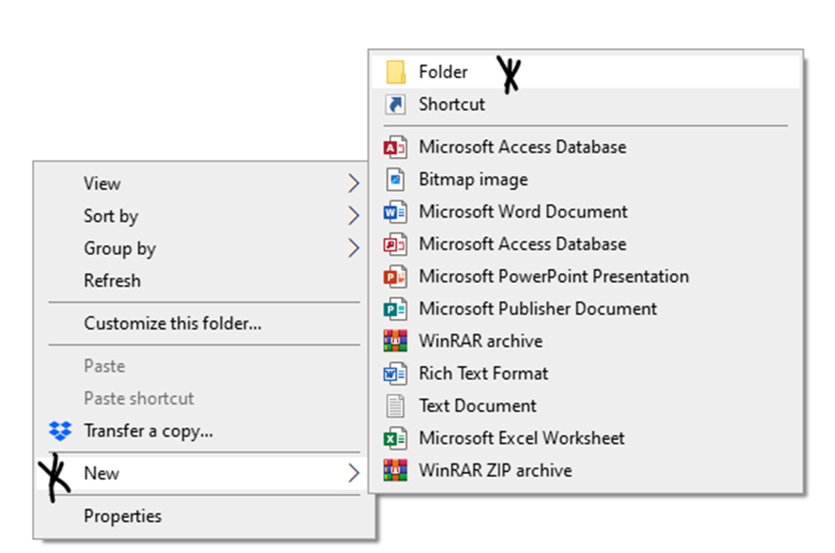Click the Excel Worksheet icon

coord(395,438)
